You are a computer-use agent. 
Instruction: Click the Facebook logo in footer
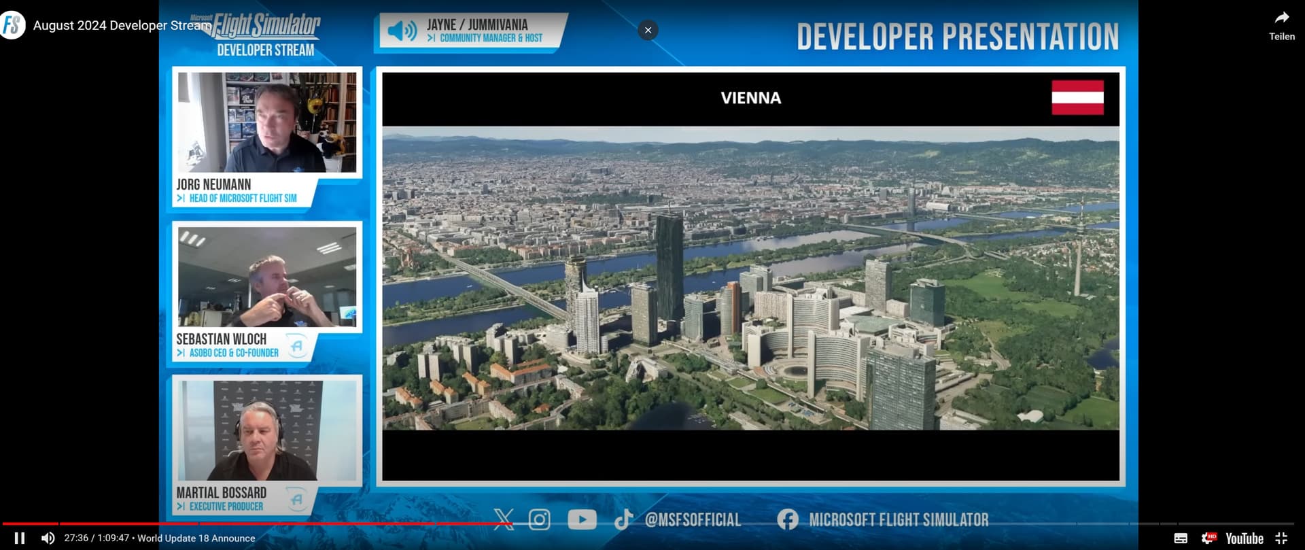pyautogui.click(x=788, y=519)
